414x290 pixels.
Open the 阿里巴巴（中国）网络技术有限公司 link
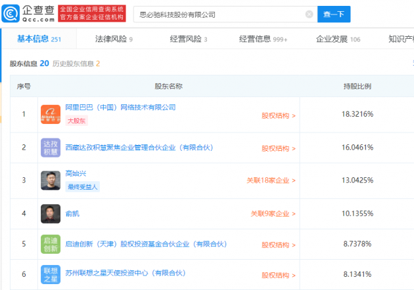click(120, 108)
